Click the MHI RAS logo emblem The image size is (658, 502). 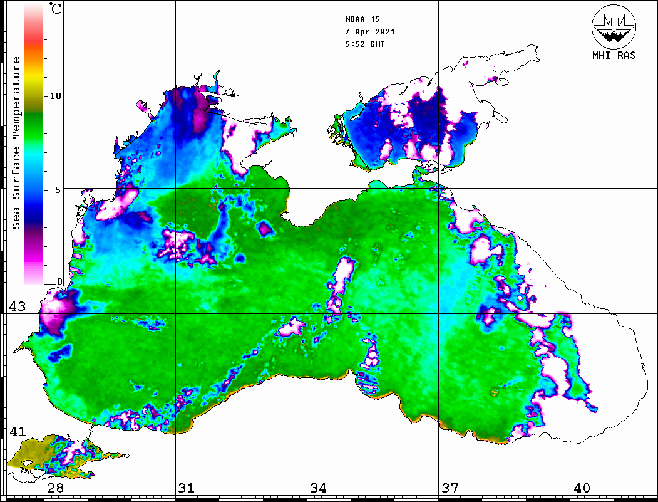[614, 26]
